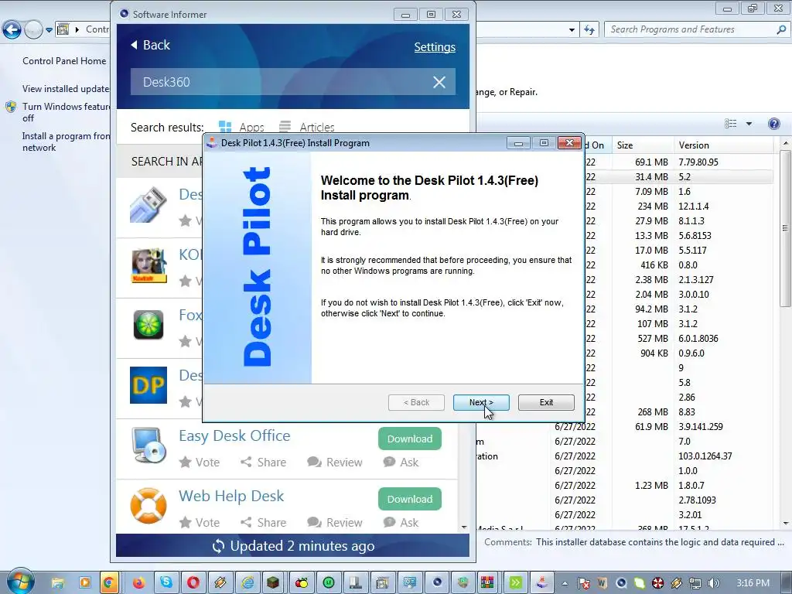Open View installed updates link
The image size is (792, 594).
66,89
